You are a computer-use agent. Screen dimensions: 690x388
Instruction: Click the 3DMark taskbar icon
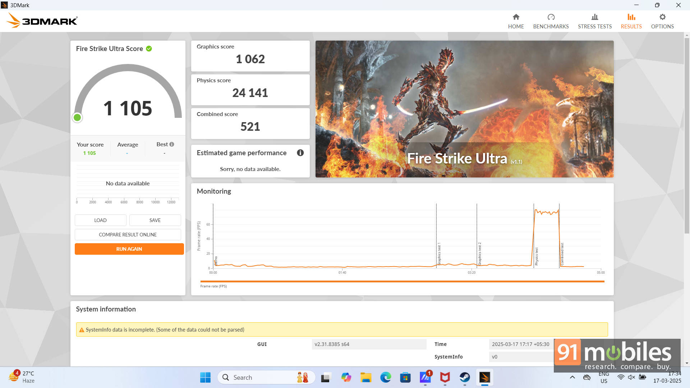(x=484, y=378)
